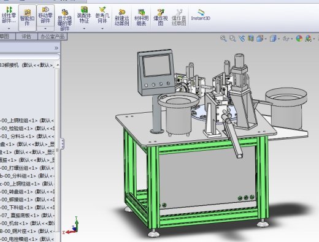This screenshot has height=242, width=319.
Task: Toggle Instant3D
Action: click(x=201, y=15)
